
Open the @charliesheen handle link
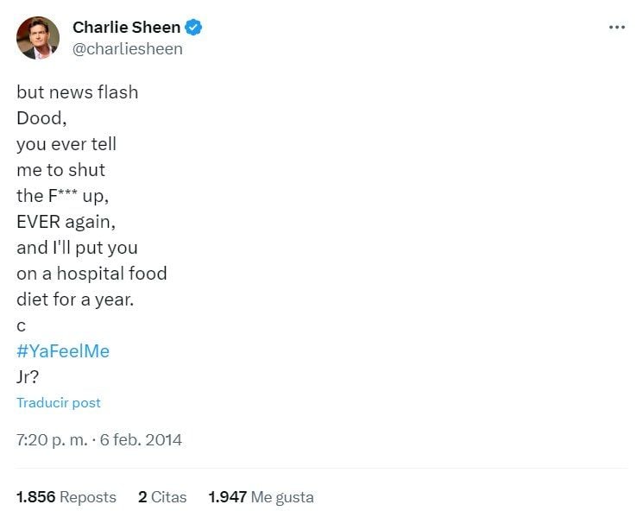(128, 48)
